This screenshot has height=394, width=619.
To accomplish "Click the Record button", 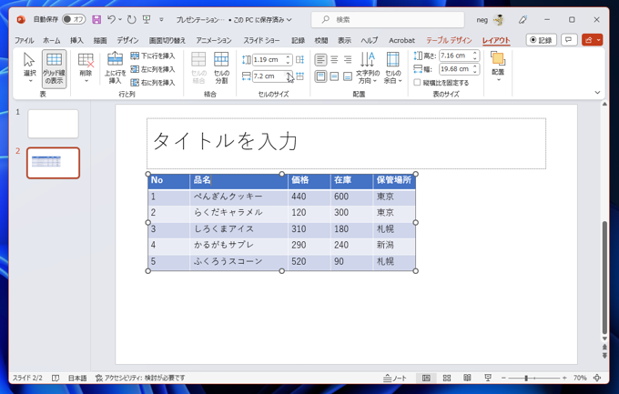I will [x=542, y=40].
